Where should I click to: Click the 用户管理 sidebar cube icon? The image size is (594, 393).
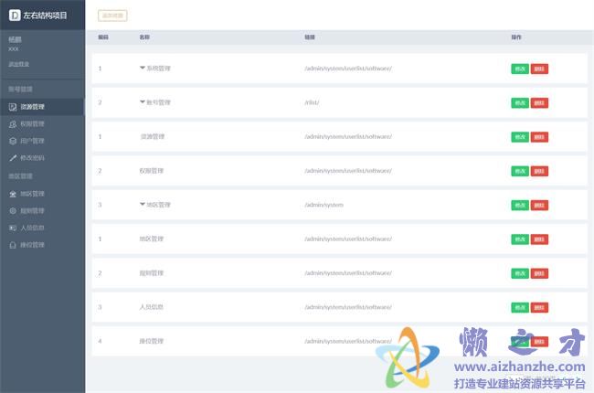[13, 141]
